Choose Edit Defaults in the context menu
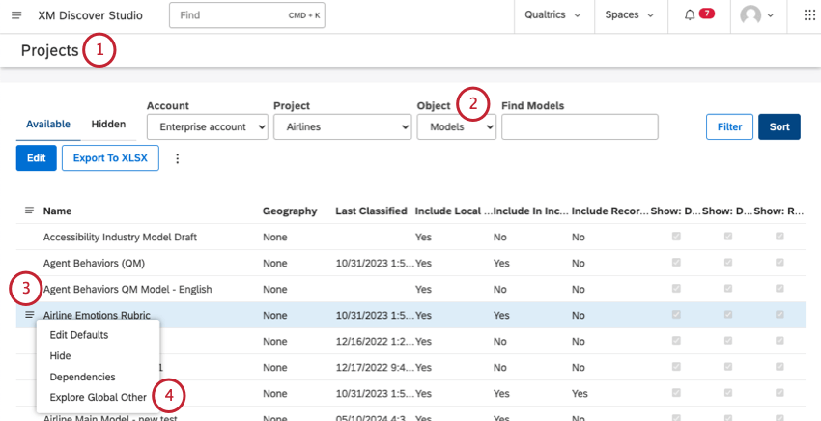The height and width of the screenshot is (421, 821). click(79, 335)
